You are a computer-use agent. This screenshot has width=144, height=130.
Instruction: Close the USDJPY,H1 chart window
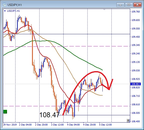pyautogui.click(x=137, y=5)
